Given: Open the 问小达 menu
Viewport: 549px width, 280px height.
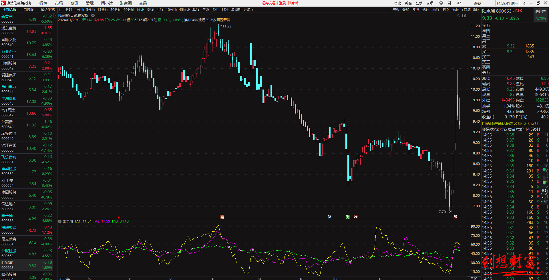Looking at the screenshot, I should (107, 3).
